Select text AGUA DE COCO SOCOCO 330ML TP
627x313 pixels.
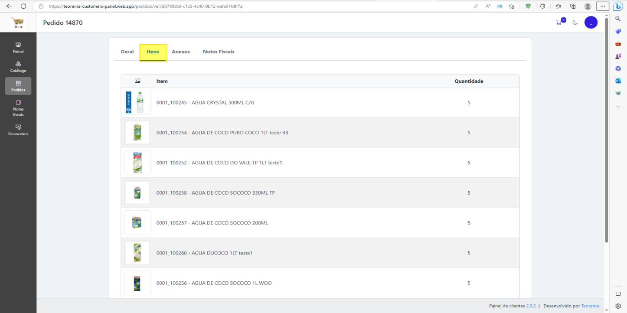233,193
